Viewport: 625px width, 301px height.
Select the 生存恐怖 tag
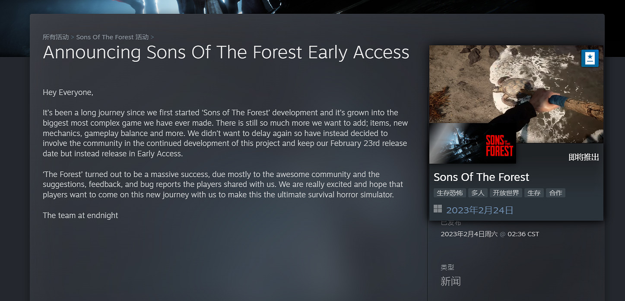tap(450, 193)
